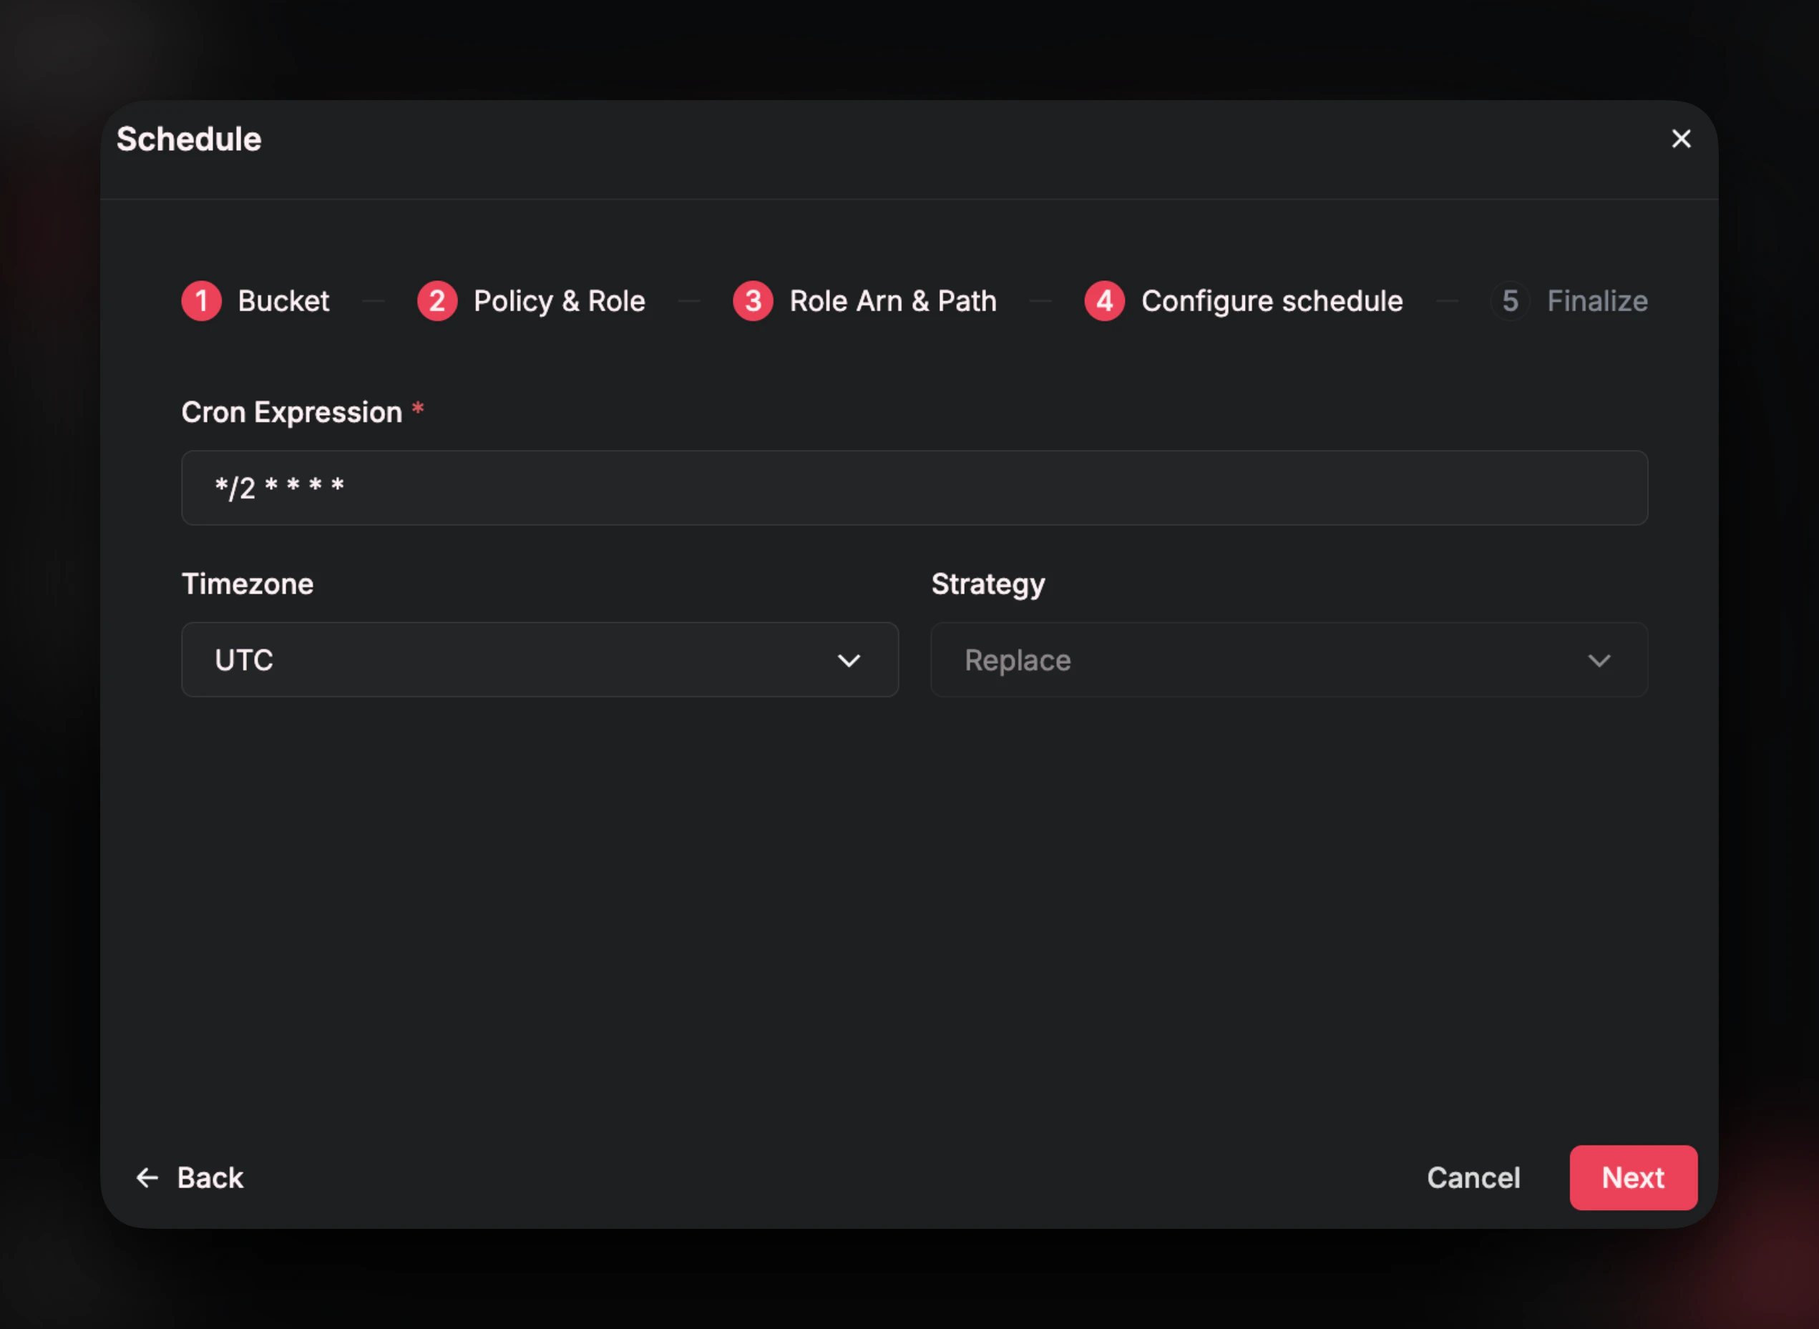
Task: Click the step 5 circle icon
Action: [1510, 301]
